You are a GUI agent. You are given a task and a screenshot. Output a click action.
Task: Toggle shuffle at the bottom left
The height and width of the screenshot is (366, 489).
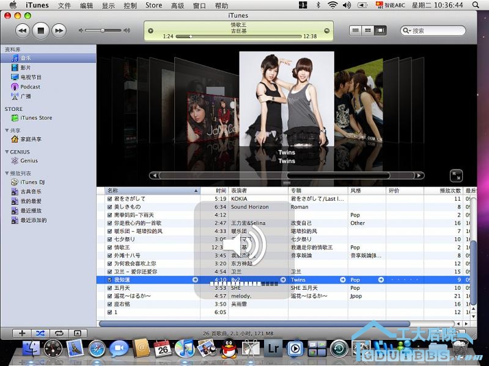pyautogui.click(x=40, y=333)
